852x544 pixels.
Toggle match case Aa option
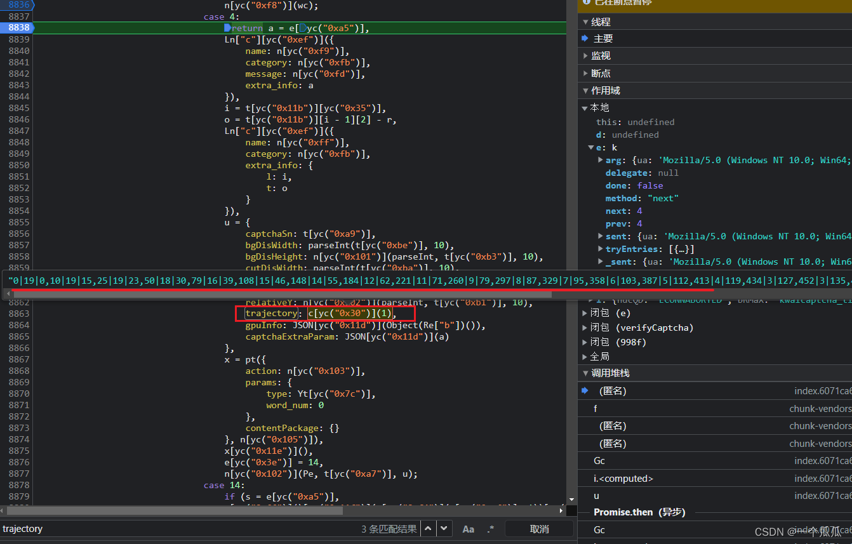(x=468, y=529)
